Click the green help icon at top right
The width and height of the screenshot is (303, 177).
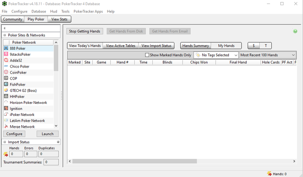[295, 31]
